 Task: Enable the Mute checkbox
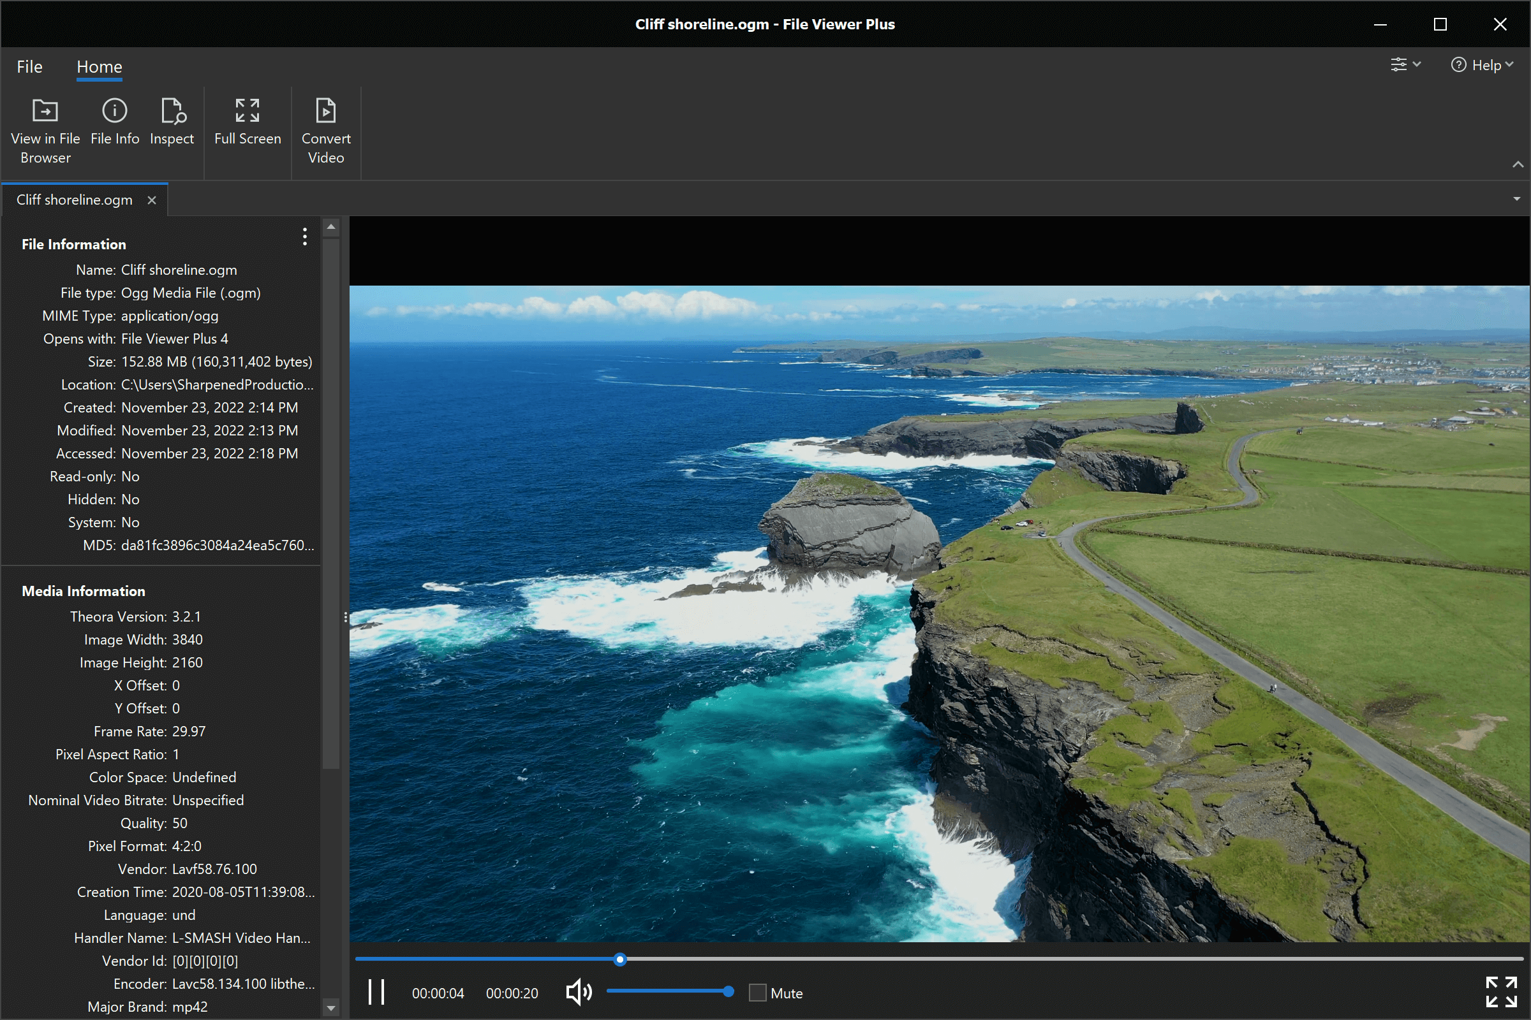pyautogui.click(x=757, y=993)
